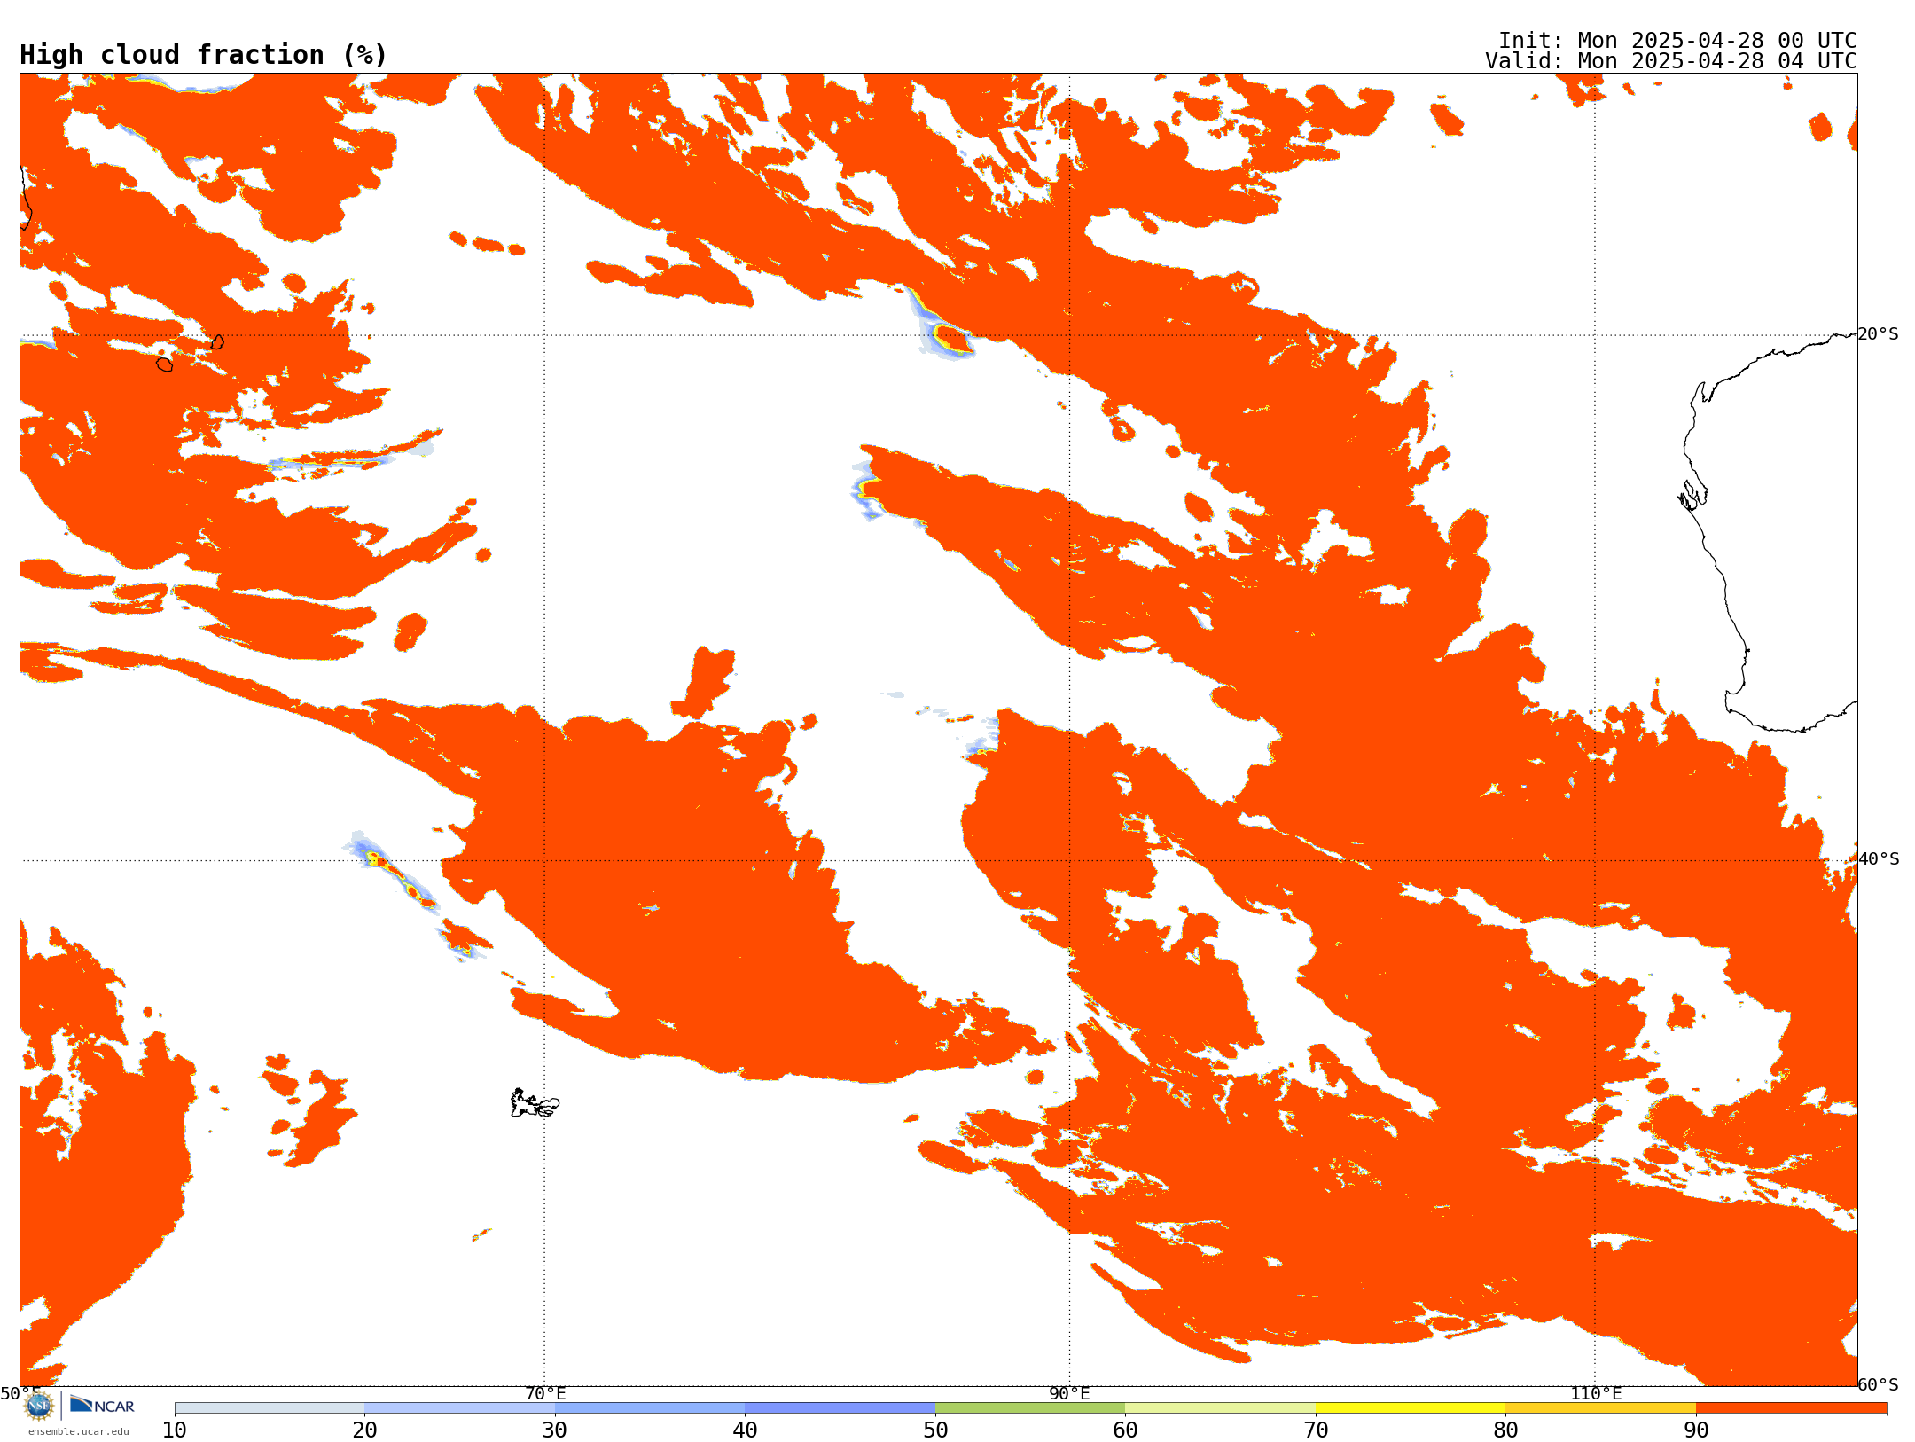
Task: Click the NSF logo icon
Action: pos(39,1406)
